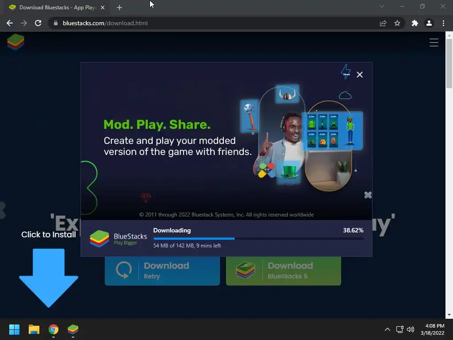Open the Chrome extensions puzzle icon
The height and width of the screenshot is (340, 453).
415,23
